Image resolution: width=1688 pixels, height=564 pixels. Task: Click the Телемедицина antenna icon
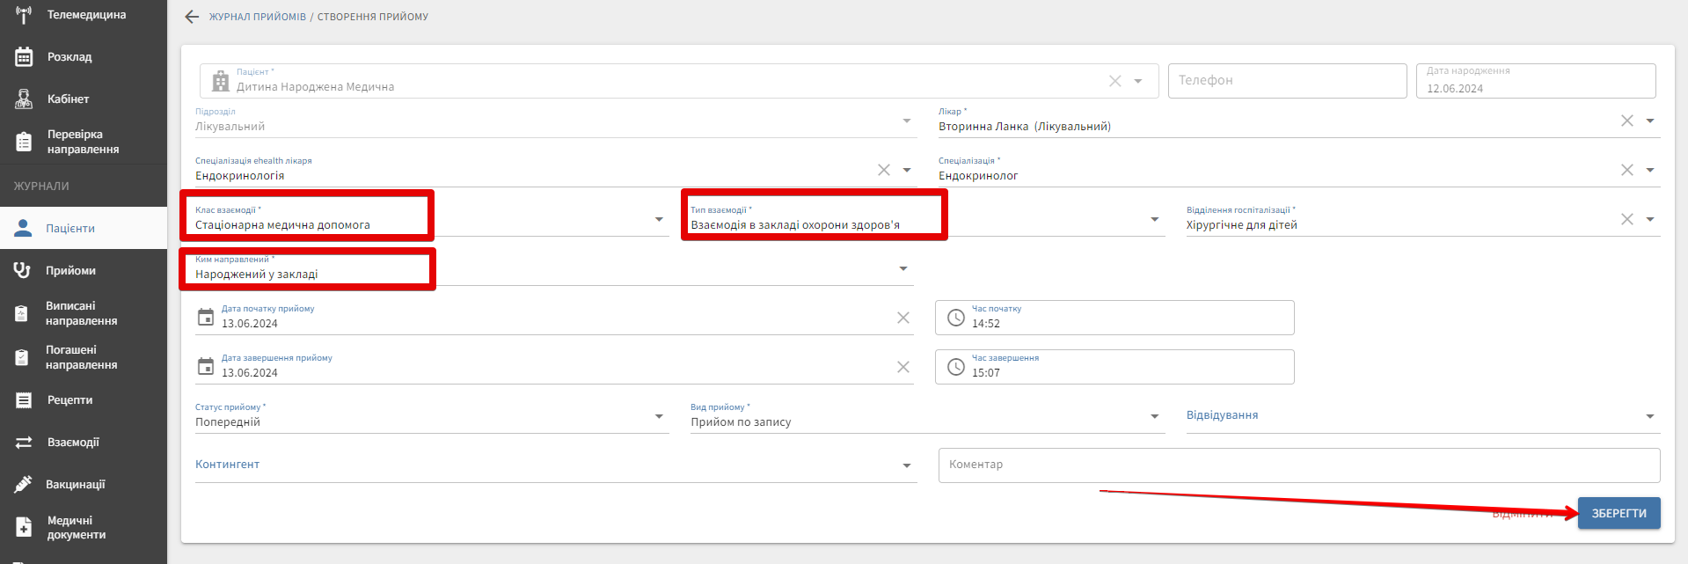[24, 15]
